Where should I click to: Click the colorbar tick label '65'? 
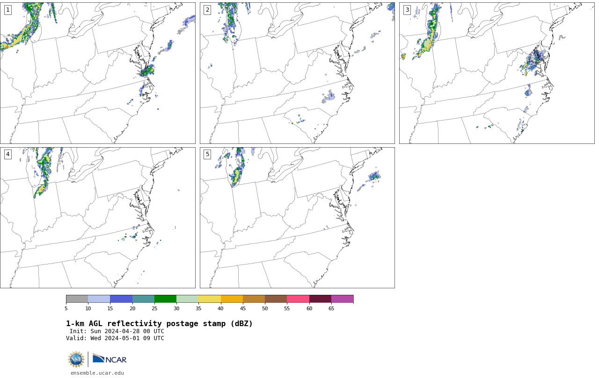pyautogui.click(x=331, y=308)
